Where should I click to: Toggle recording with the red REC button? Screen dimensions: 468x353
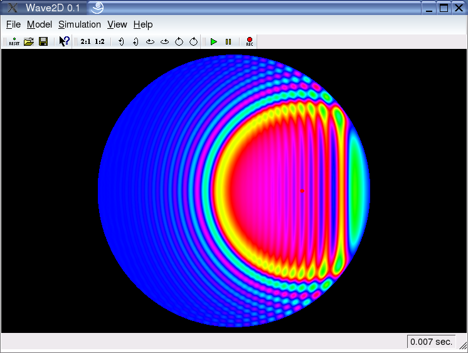point(249,42)
